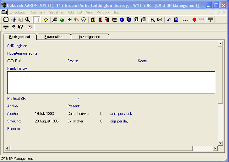
Task: Click the red cross shield icon
Action: pos(70,20)
